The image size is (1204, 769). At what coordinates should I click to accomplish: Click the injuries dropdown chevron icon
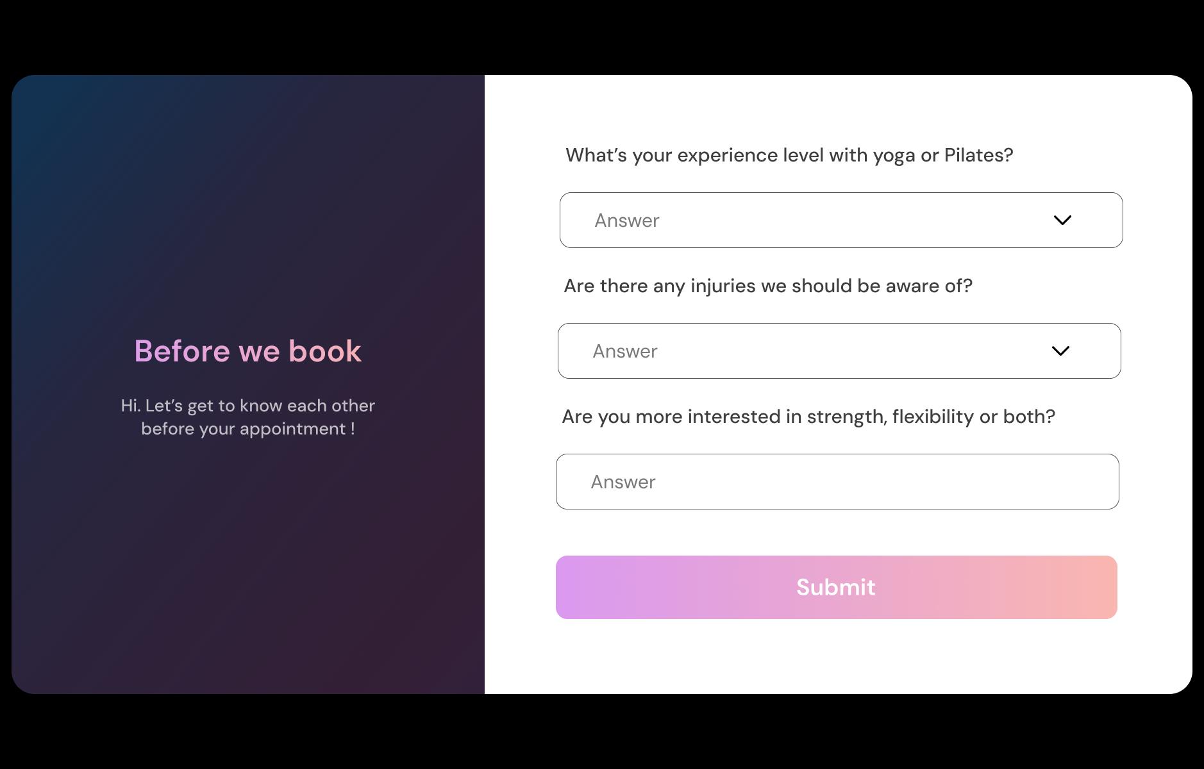tap(1060, 351)
